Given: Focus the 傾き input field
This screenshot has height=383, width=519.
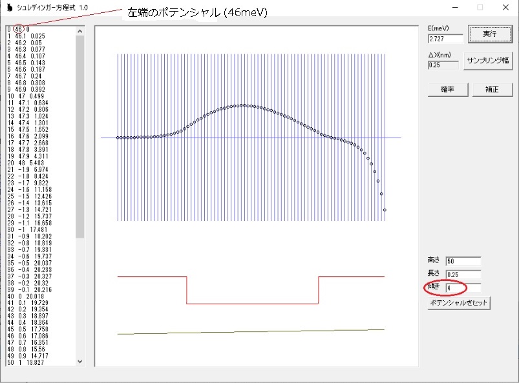Looking at the screenshot, I should (463, 287).
